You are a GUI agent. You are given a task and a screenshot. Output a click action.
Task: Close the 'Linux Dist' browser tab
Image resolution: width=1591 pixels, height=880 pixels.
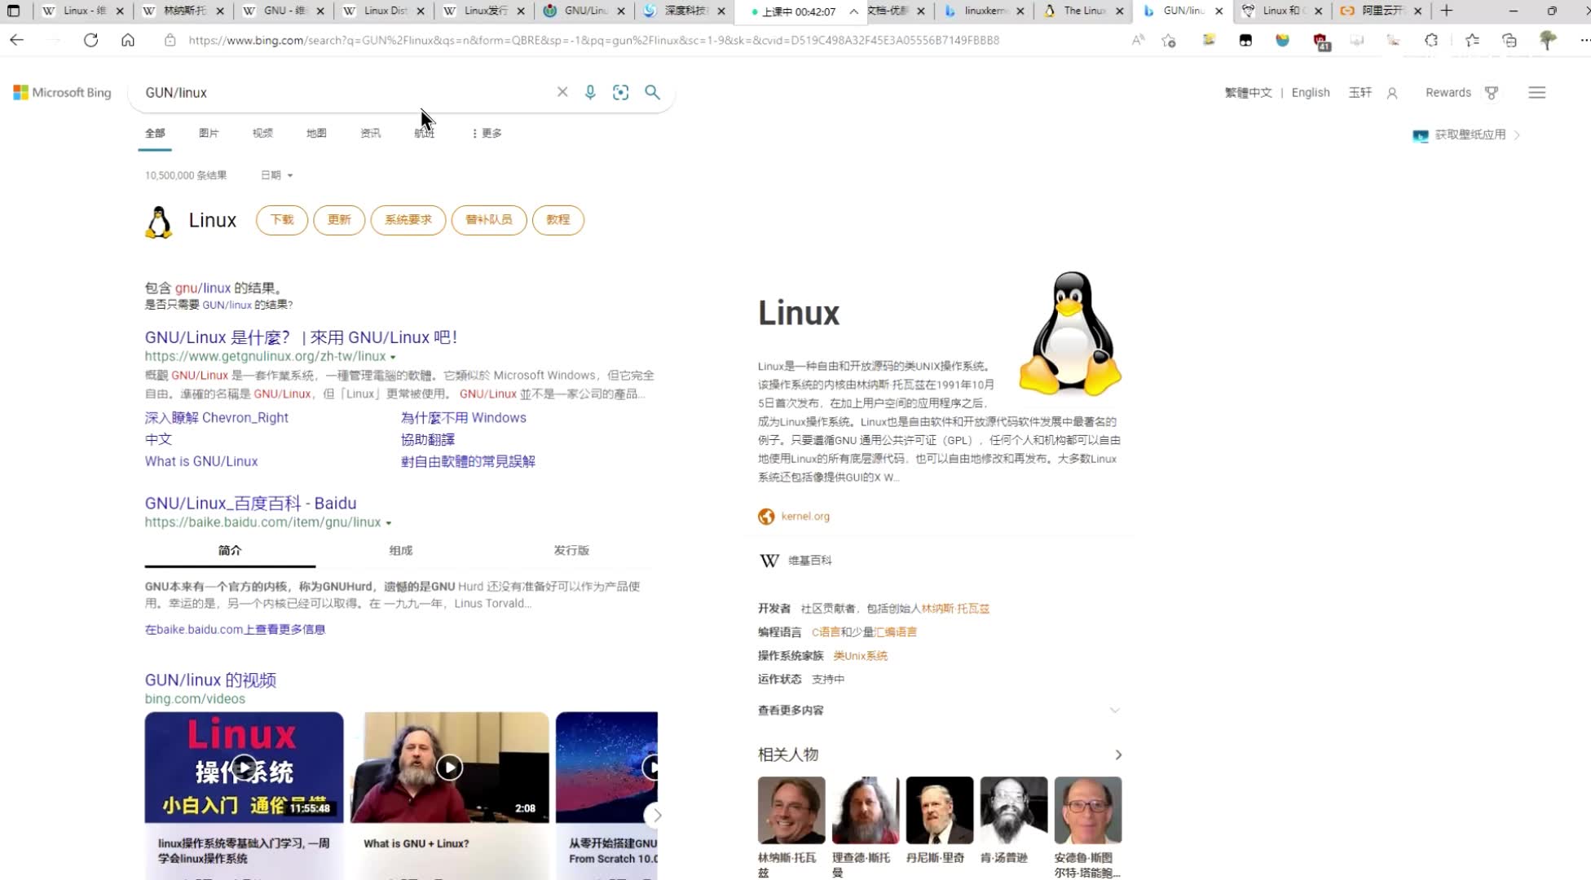(421, 11)
